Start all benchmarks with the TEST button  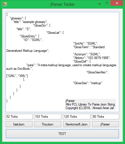coord(62,134)
